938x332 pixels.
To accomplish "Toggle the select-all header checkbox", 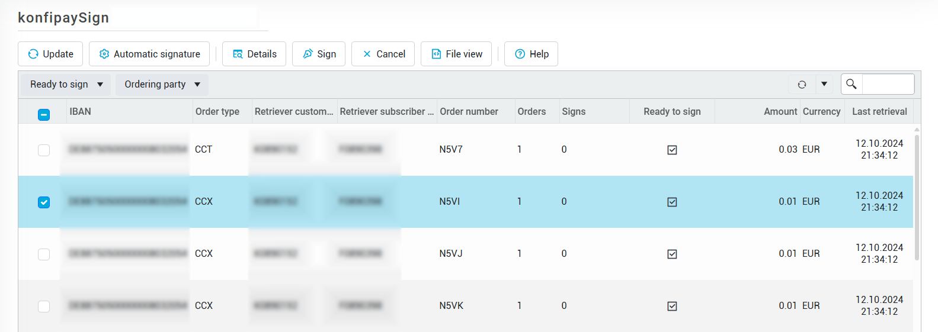I will click(x=44, y=115).
